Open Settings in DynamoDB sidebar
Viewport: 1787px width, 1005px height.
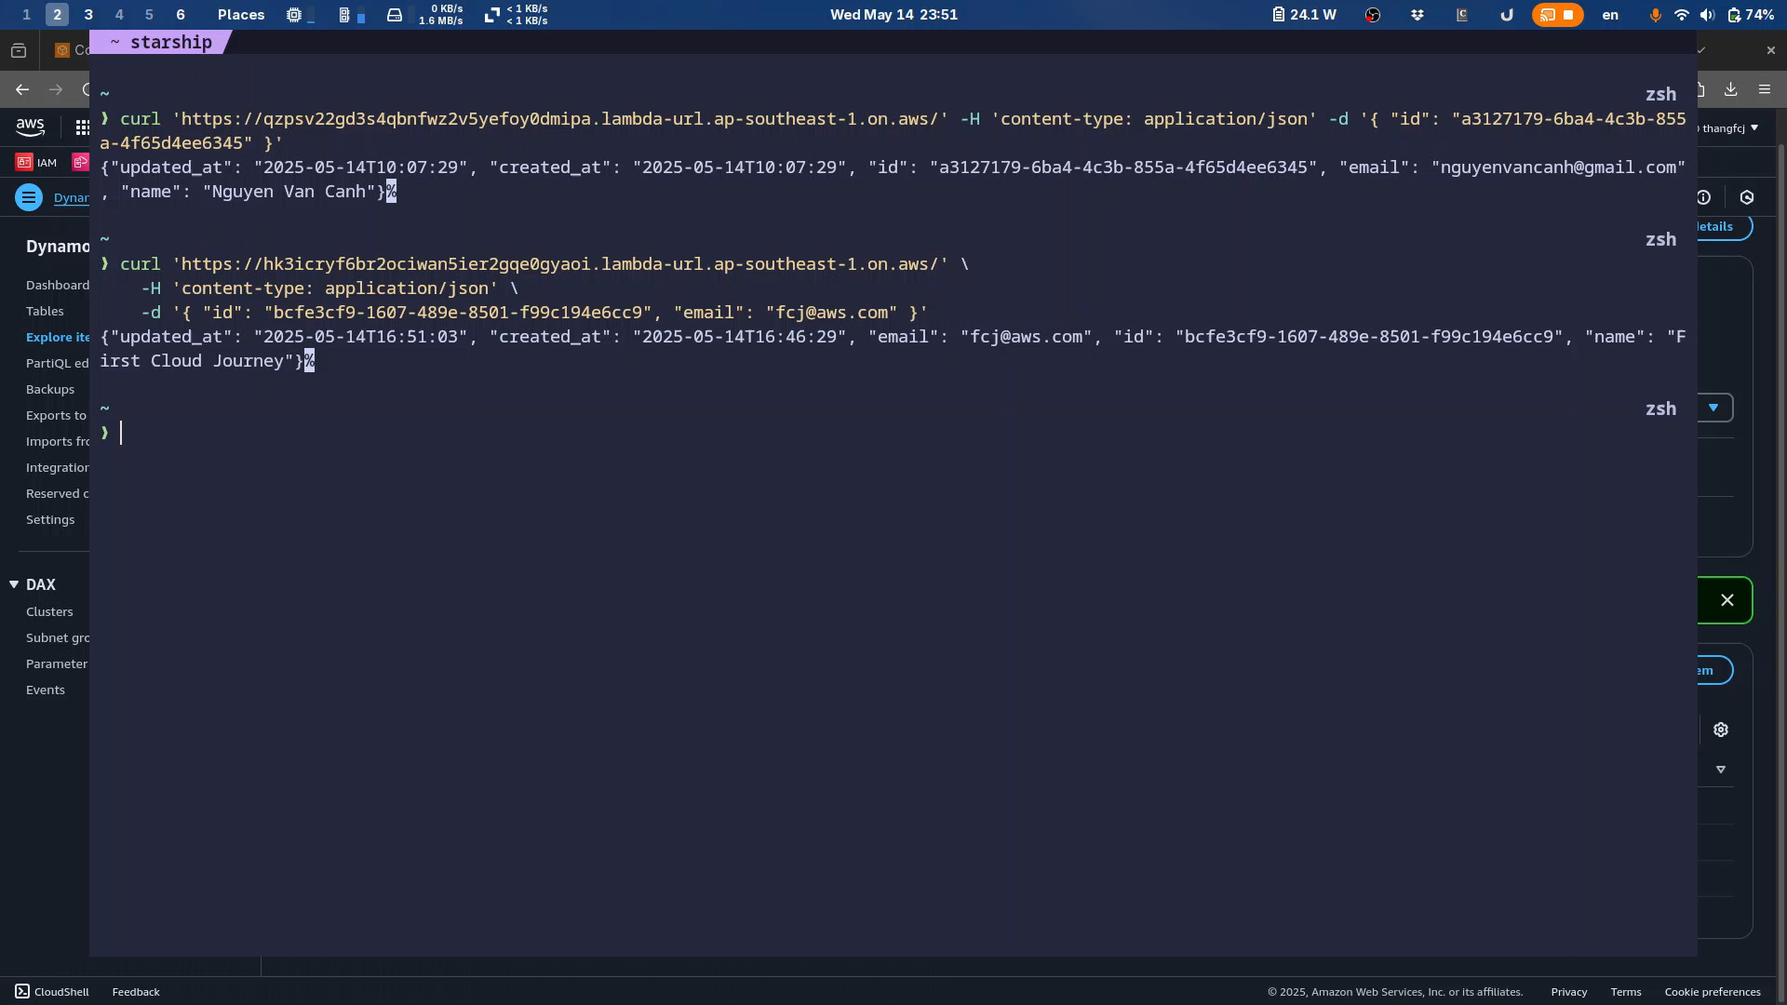[50, 519]
